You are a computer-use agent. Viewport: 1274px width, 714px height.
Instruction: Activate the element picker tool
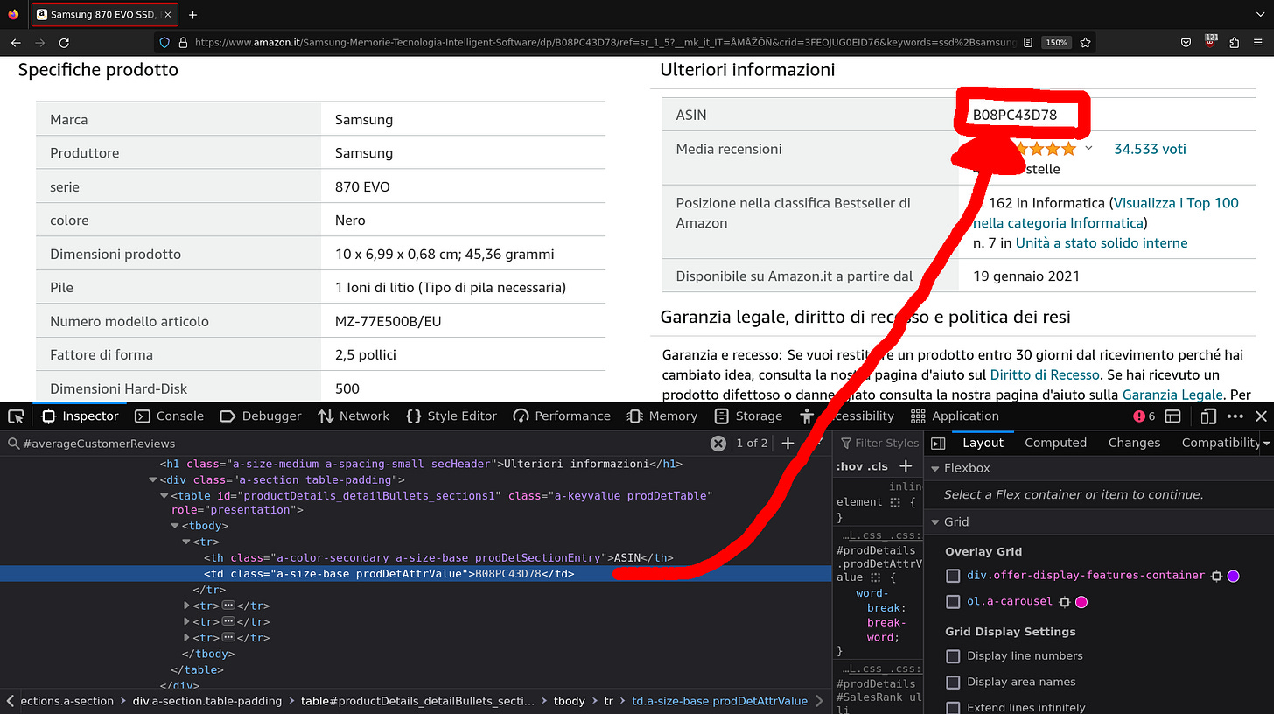[16, 416]
